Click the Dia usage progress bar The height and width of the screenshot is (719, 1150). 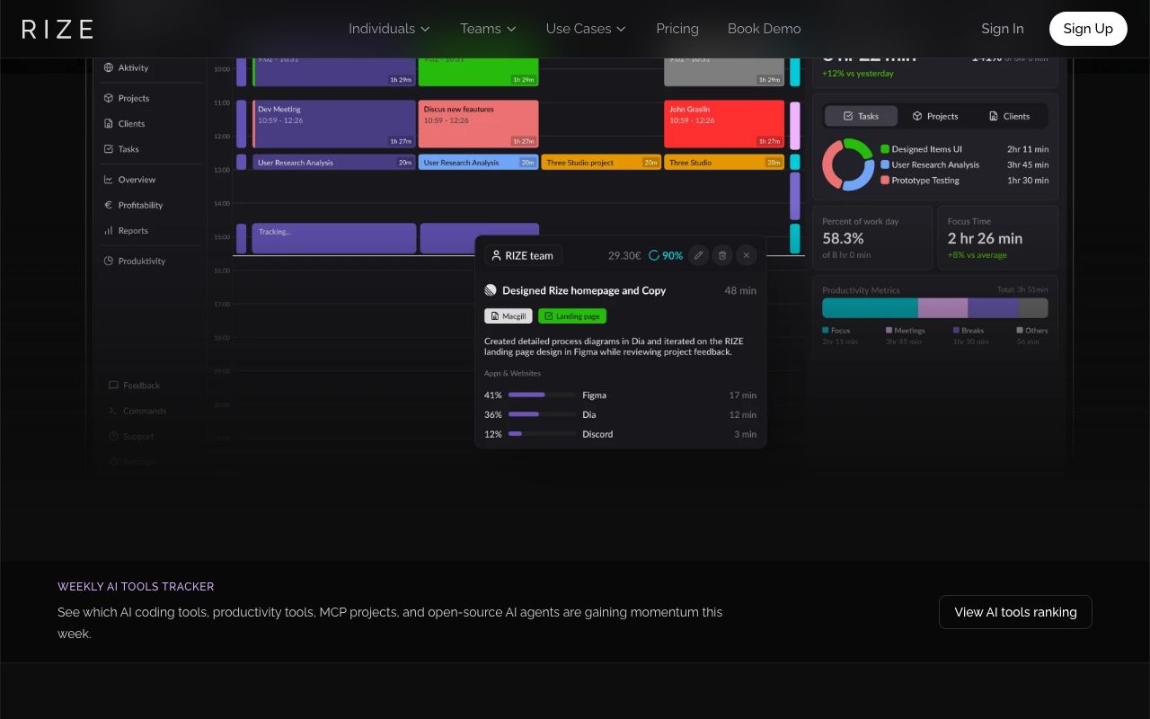click(543, 414)
